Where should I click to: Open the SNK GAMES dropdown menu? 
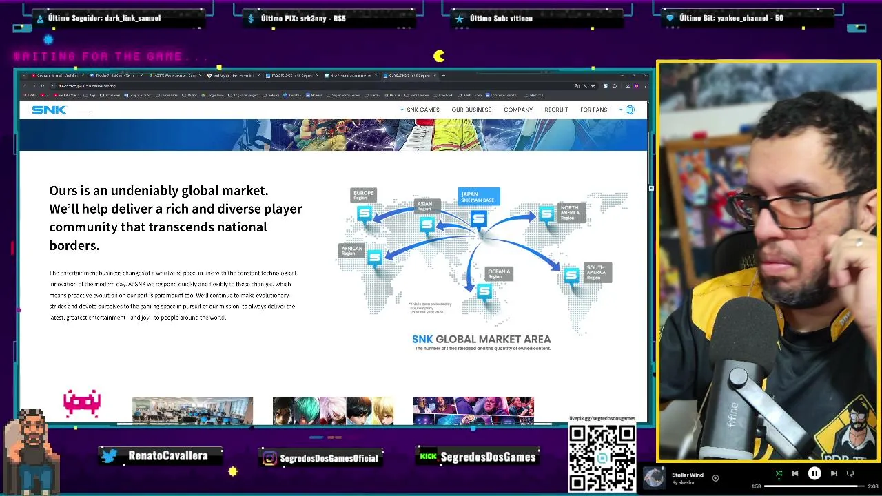(x=420, y=110)
